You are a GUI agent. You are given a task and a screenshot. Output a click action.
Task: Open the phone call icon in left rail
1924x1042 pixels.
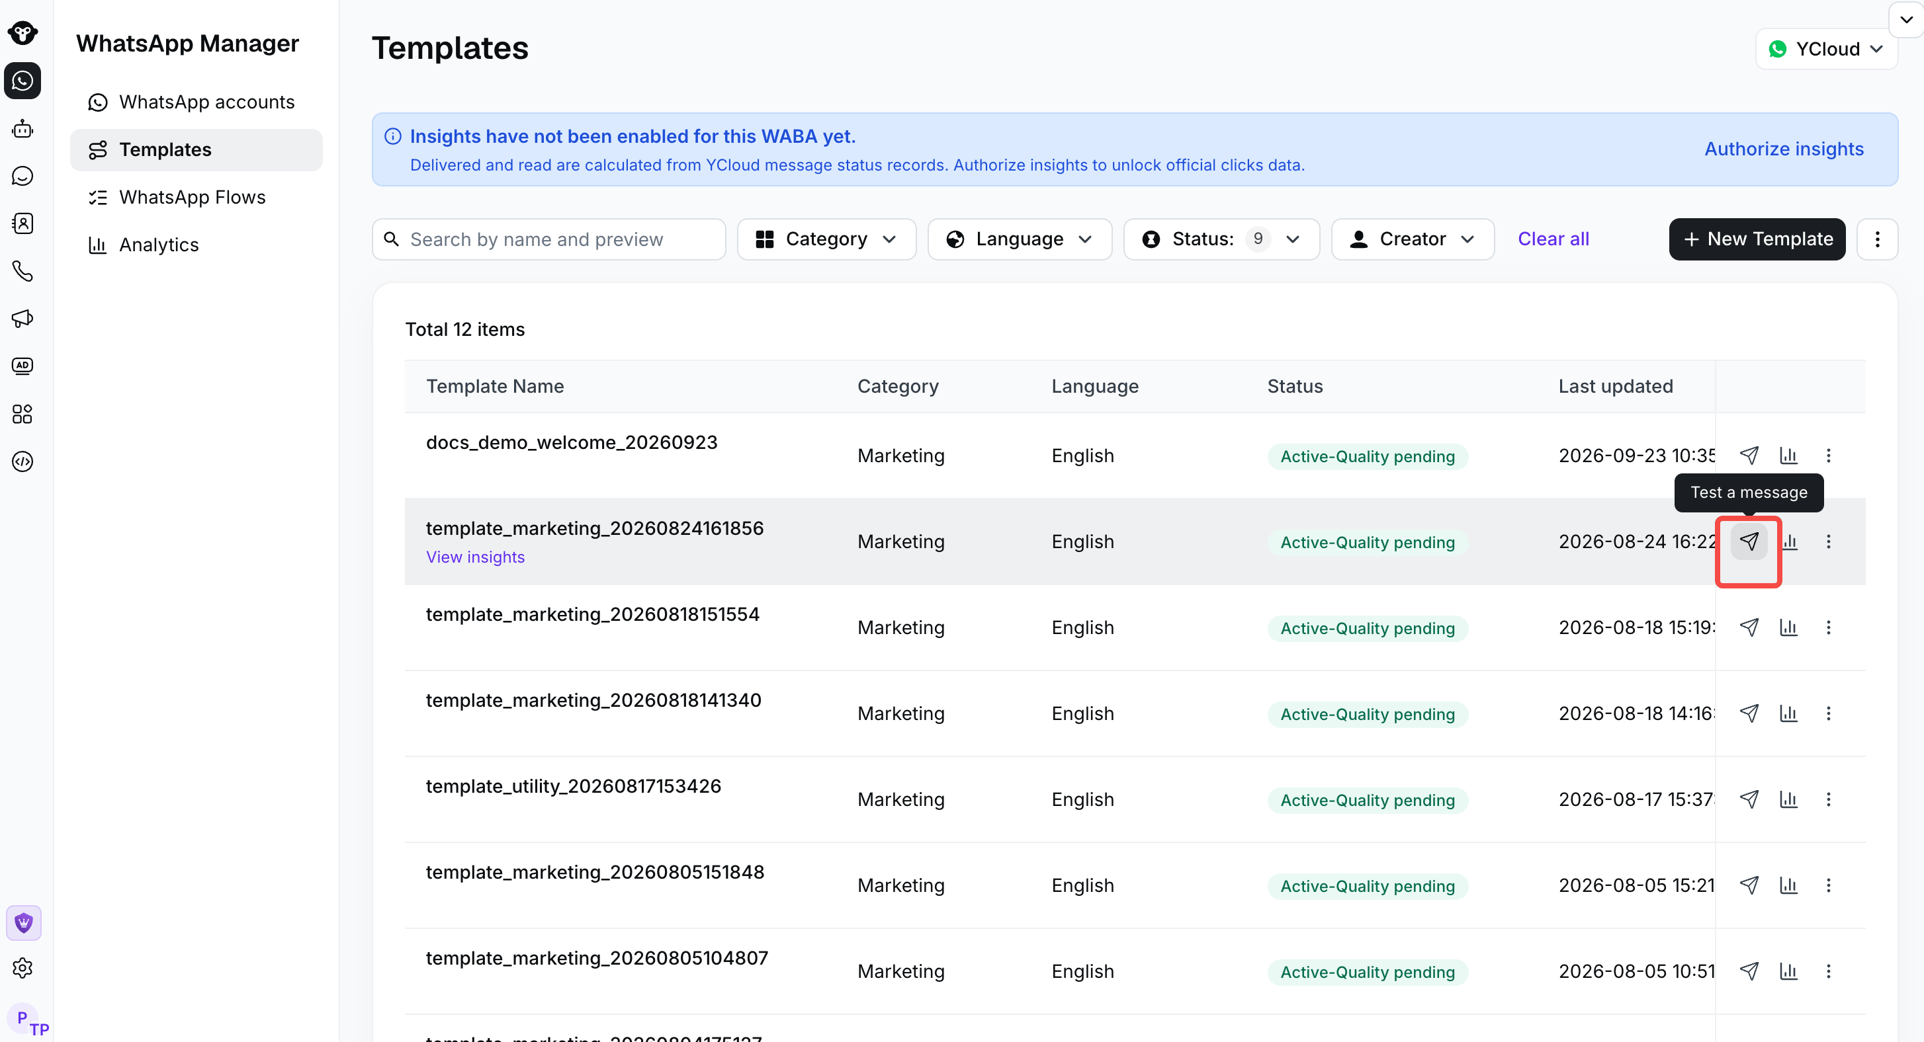point(22,271)
